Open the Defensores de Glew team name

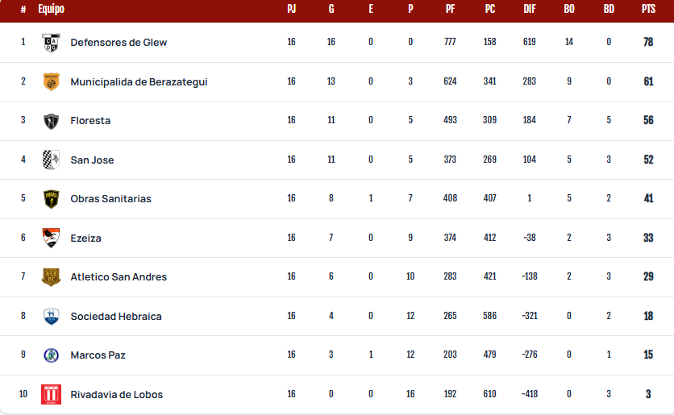[x=119, y=43]
